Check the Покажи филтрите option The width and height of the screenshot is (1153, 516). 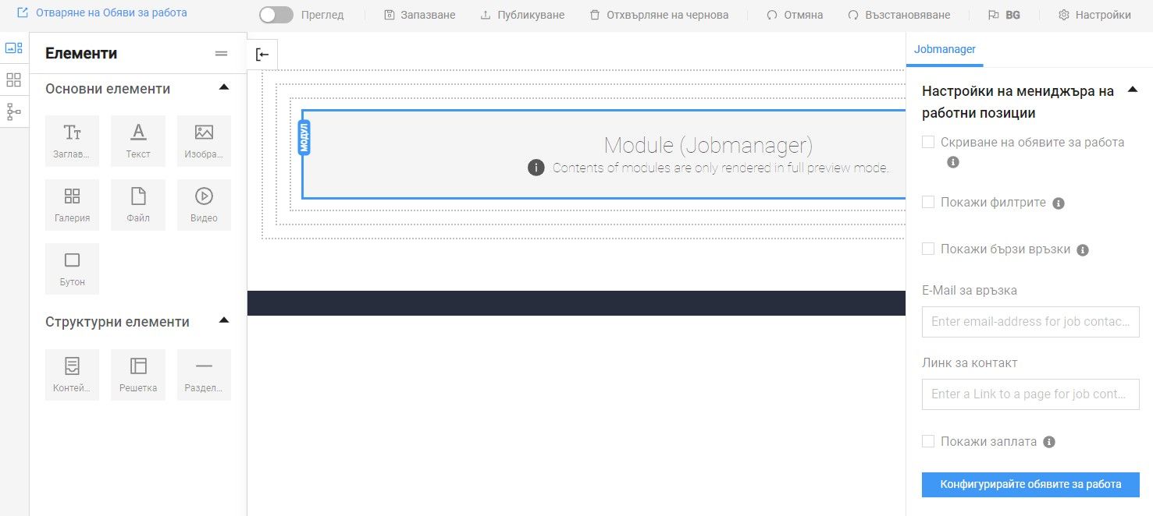pyautogui.click(x=928, y=202)
